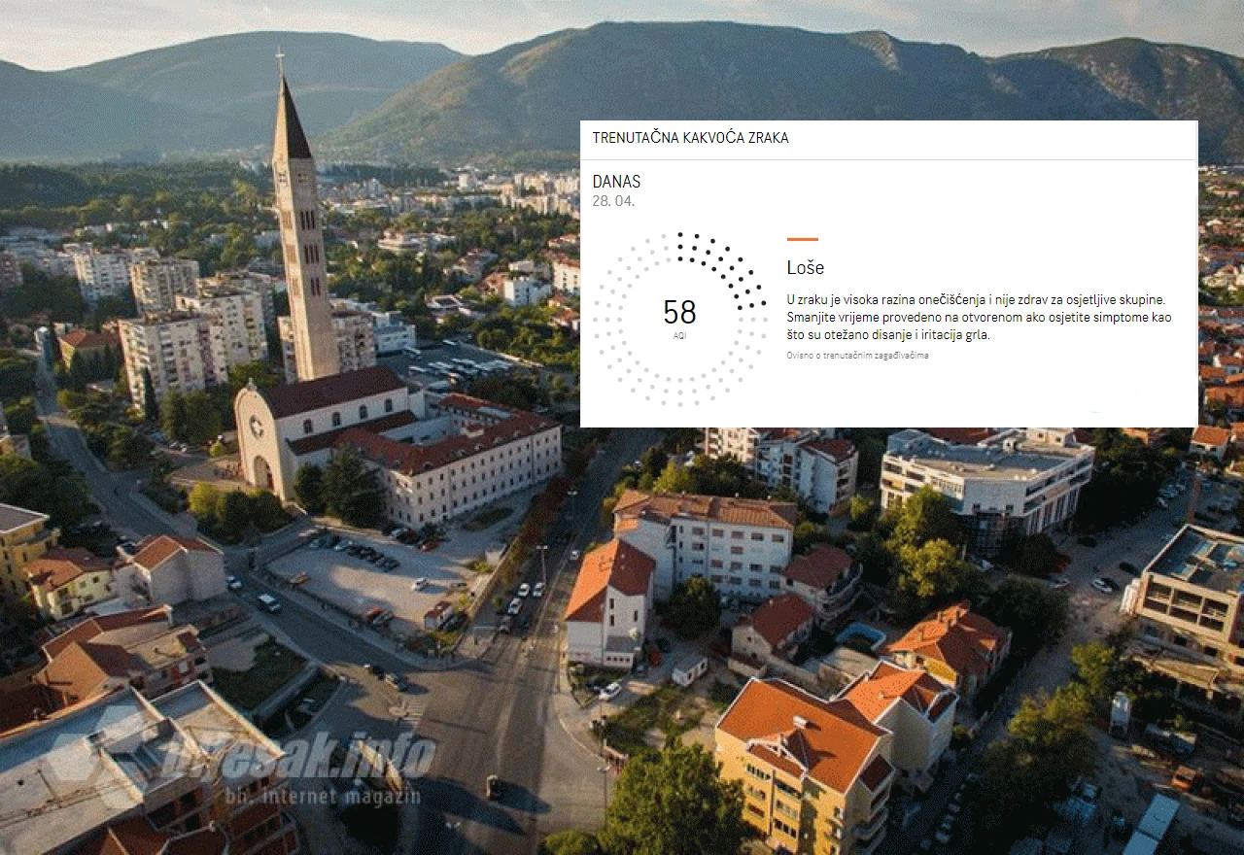Click the dotted circular AQI gauge ring

pyautogui.click(x=679, y=319)
